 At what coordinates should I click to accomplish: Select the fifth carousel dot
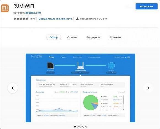[86, 127]
